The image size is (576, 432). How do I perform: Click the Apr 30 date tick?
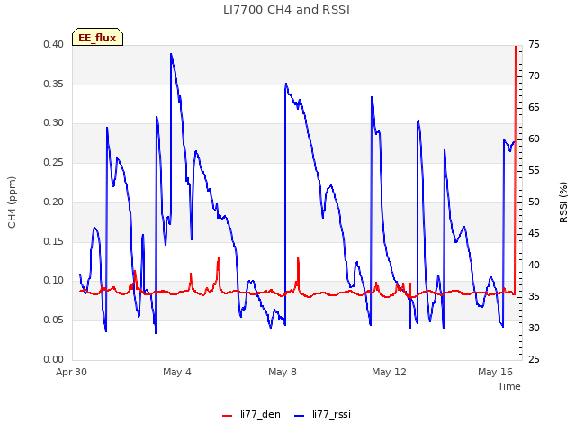tap(71, 372)
